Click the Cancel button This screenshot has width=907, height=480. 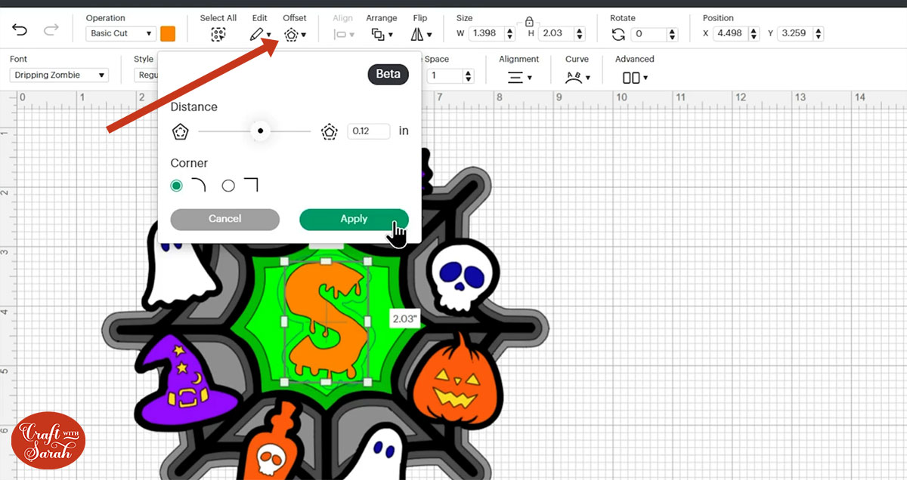click(x=225, y=219)
